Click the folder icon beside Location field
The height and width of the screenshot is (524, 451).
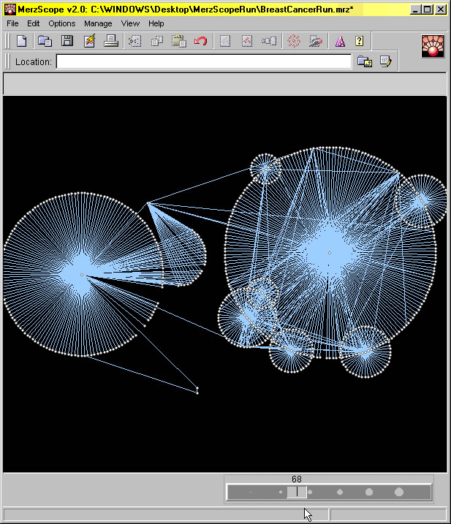(x=364, y=62)
